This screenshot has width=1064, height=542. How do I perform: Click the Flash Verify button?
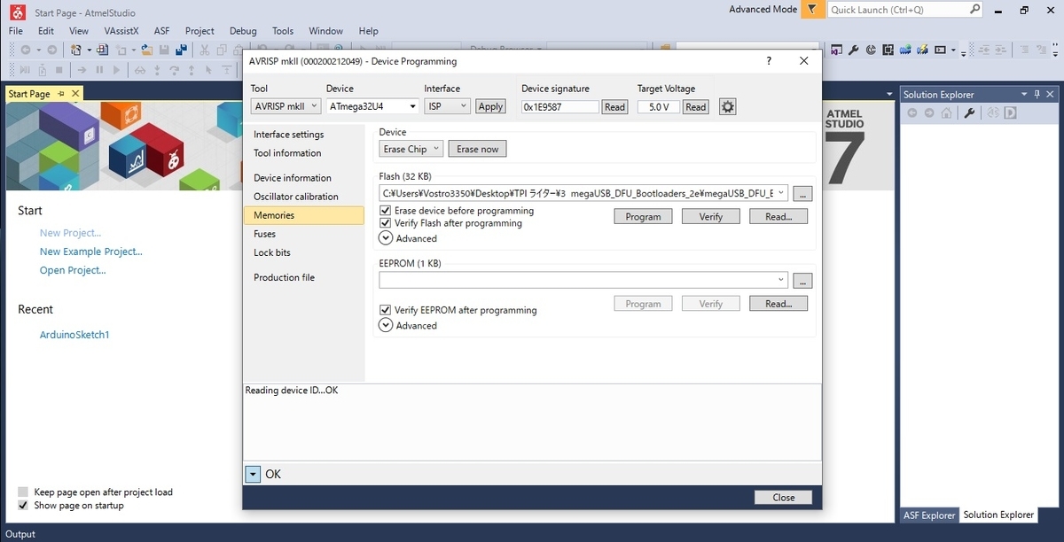pyautogui.click(x=710, y=216)
